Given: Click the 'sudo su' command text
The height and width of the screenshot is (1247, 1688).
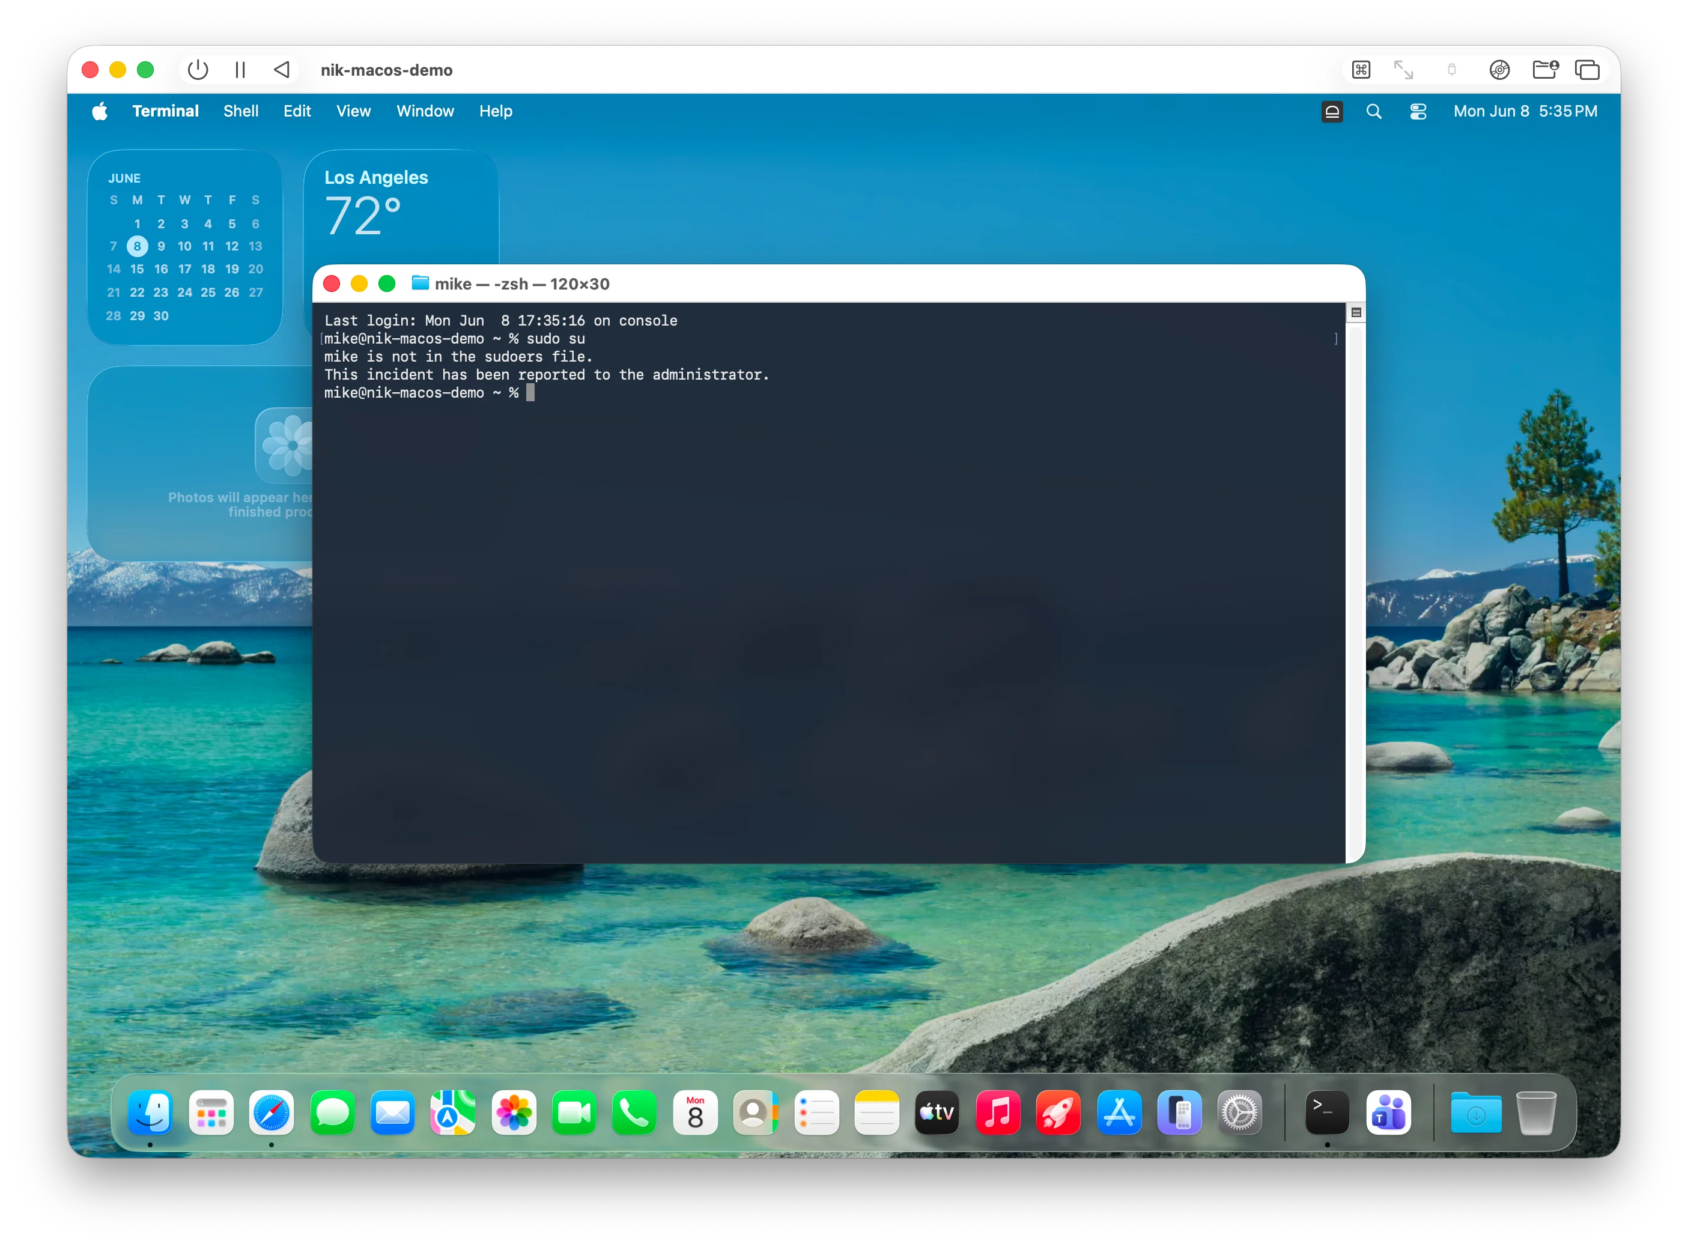Looking at the screenshot, I should (556, 338).
